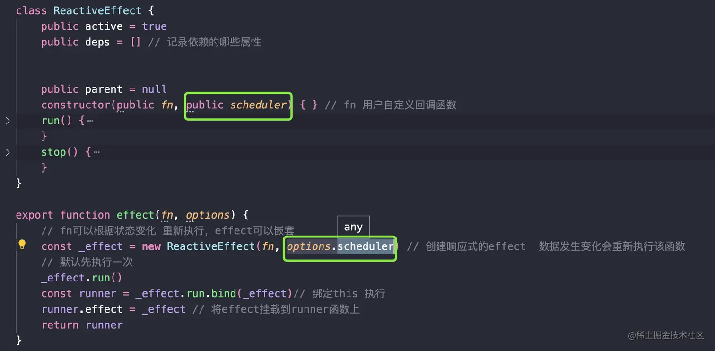Expand the folded run() method arrow

(8, 121)
